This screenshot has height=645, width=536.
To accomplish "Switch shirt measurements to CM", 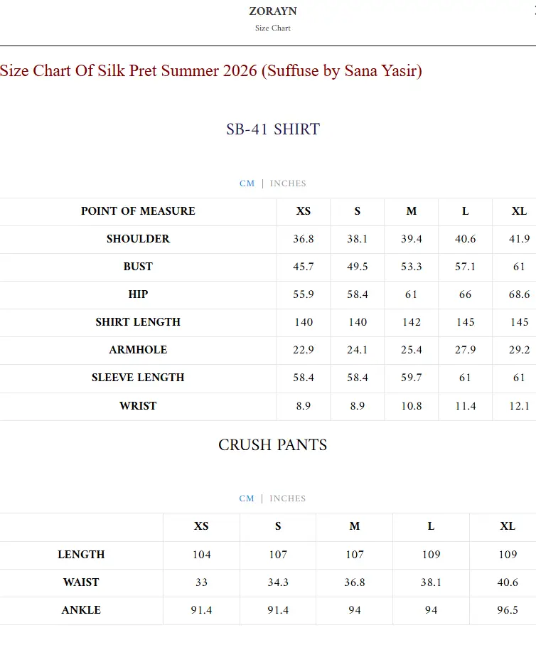I will (x=247, y=183).
